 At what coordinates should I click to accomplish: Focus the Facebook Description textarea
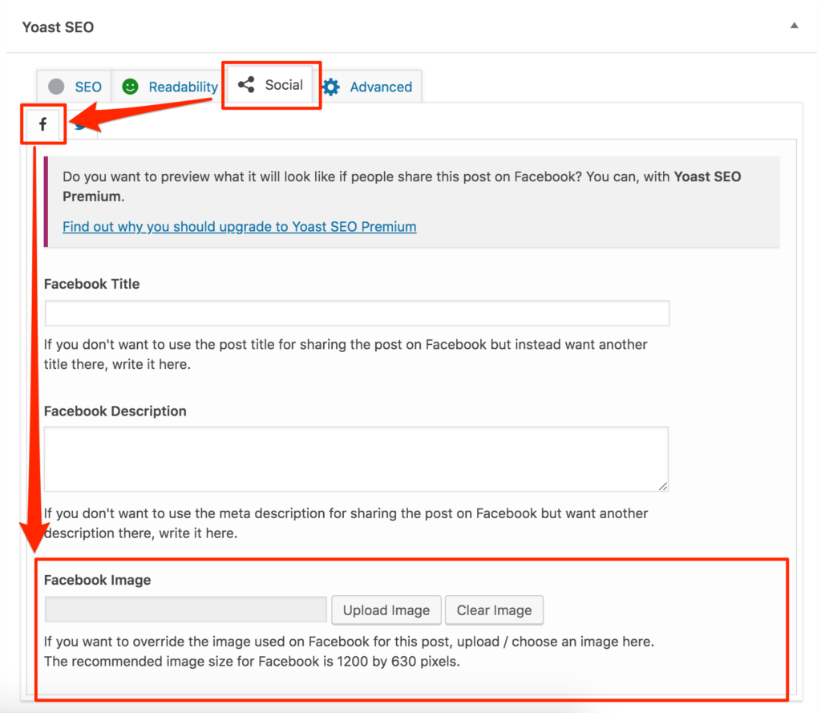(x=356, y=459)
